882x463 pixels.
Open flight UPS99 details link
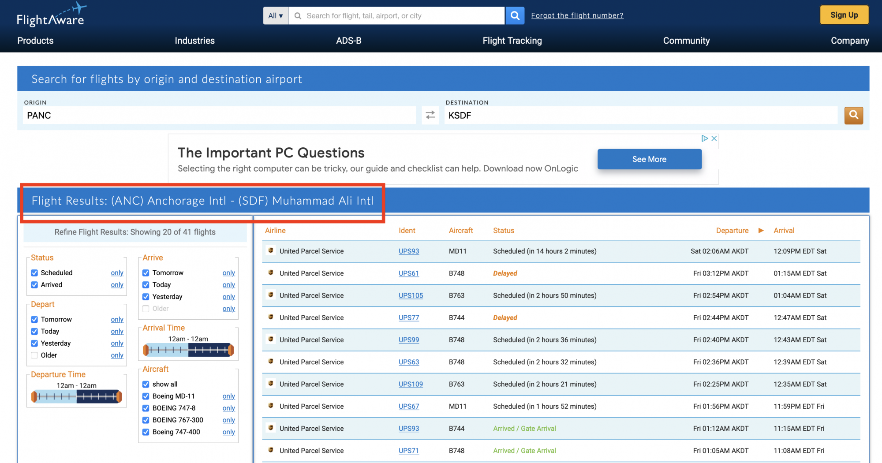(x=409, y=340)
